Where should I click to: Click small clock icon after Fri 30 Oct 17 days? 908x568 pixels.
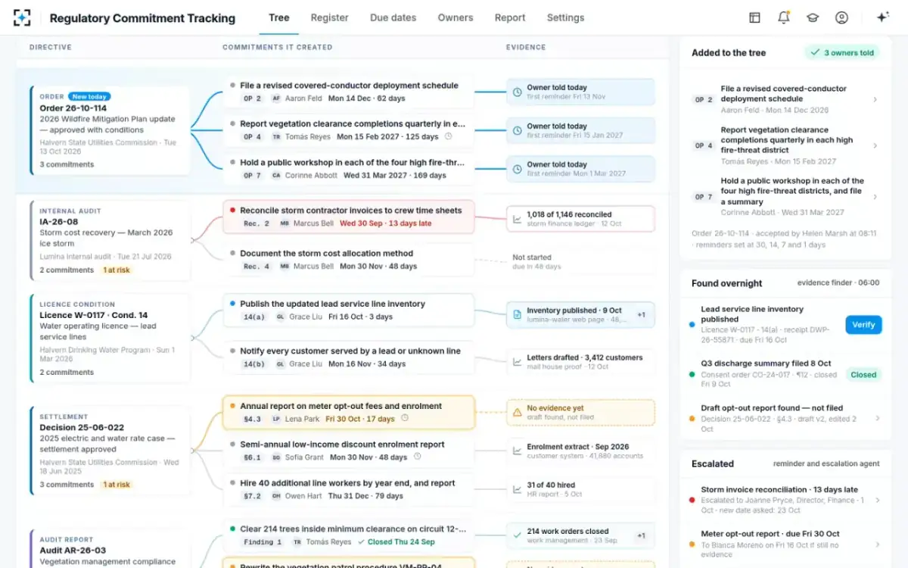point(404,418)
